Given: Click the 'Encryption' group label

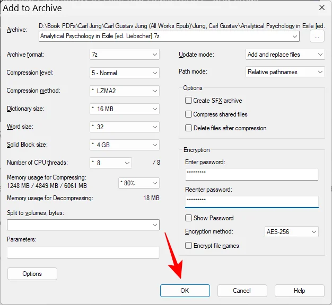Looking at the screenshot, I should tap(196, 150).
